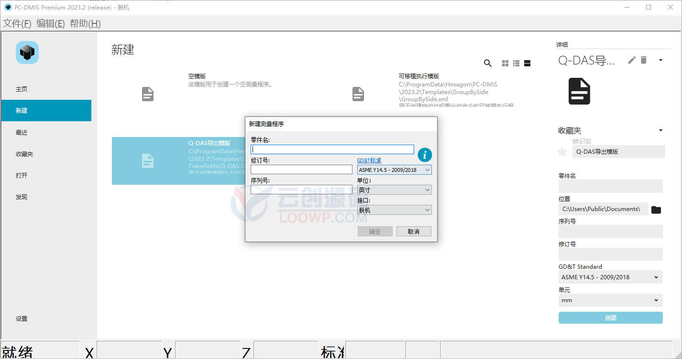Open 发现 in the sidebar
This screenshot has height=359, width=682.
[46, 197]
